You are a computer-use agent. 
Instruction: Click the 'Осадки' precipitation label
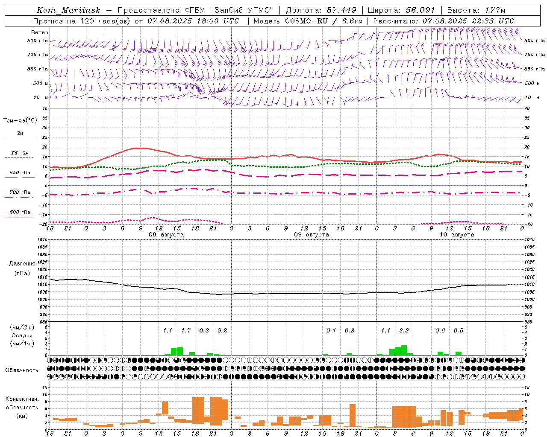pos(22,335)
